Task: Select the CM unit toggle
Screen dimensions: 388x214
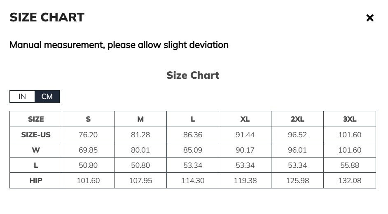Action: pos(47,96)
